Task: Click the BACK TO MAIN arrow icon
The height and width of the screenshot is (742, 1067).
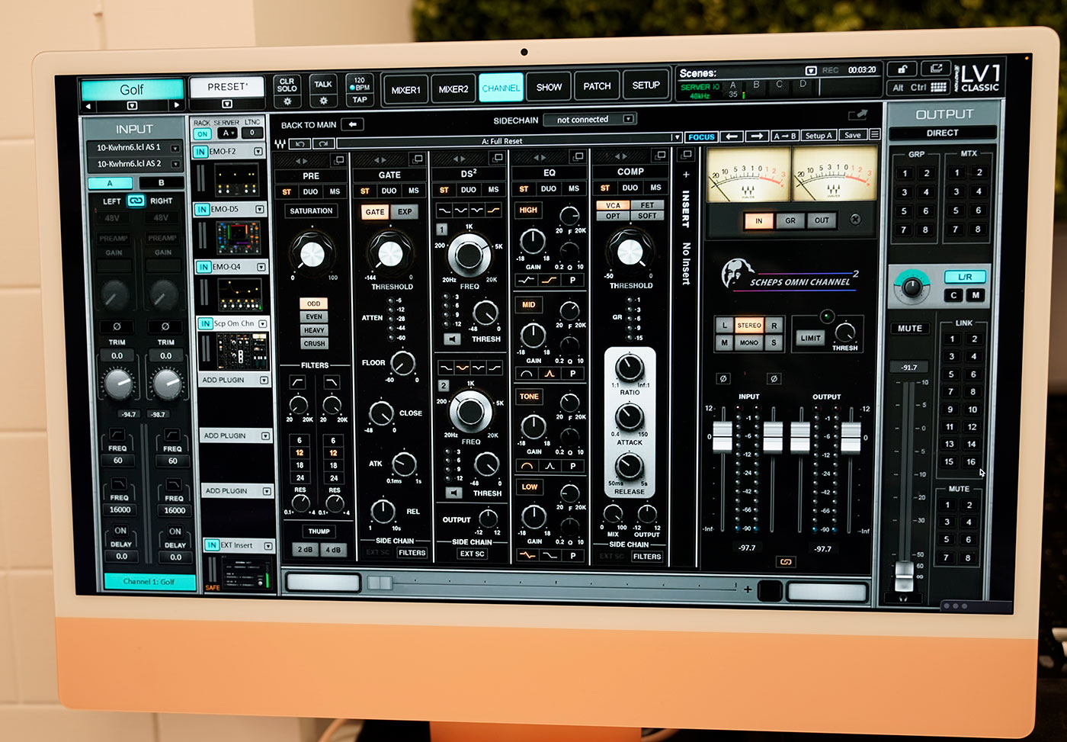Action: [x=352, y=124]
